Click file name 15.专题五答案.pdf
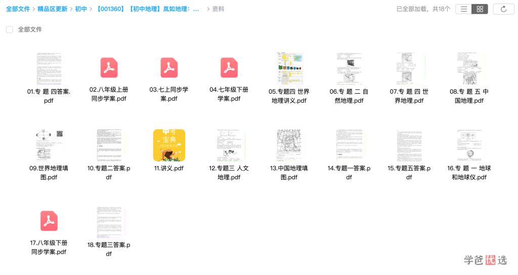Image resolution: width=518 pixels, height=275 pixels. point(409,173)
